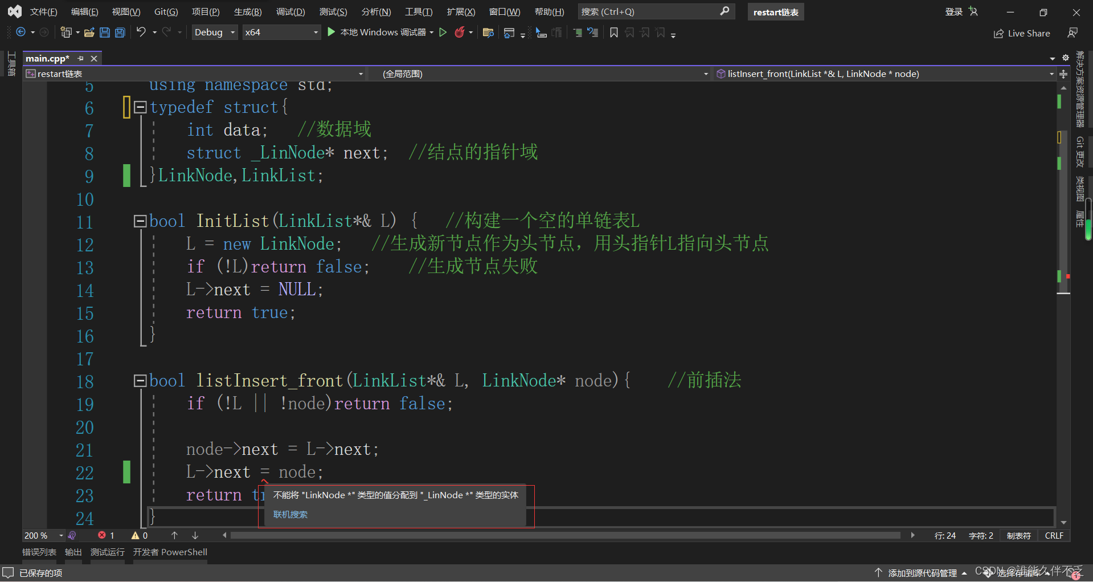Click the uncomment selected lines icon
This screenshot has height=582, width=1093.
coord(593,32)
